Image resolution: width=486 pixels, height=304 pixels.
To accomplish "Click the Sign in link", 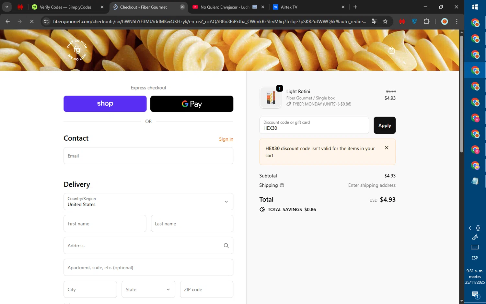I will 226,139.
